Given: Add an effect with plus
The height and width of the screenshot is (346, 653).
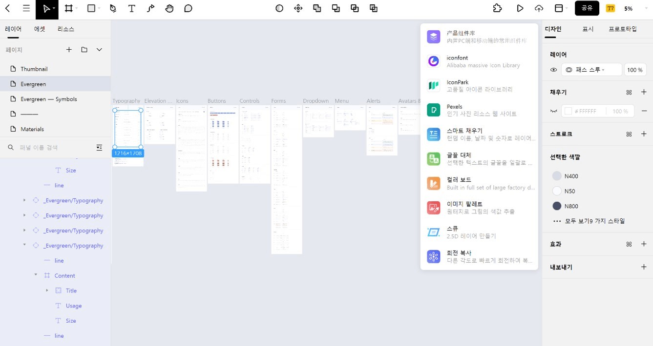Looking at the screenshot, I should click(x=644, y=244).
